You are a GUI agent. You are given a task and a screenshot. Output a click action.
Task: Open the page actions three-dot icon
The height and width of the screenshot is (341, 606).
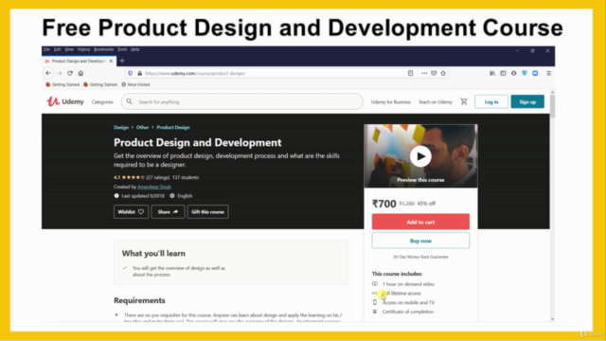point(424,73)
